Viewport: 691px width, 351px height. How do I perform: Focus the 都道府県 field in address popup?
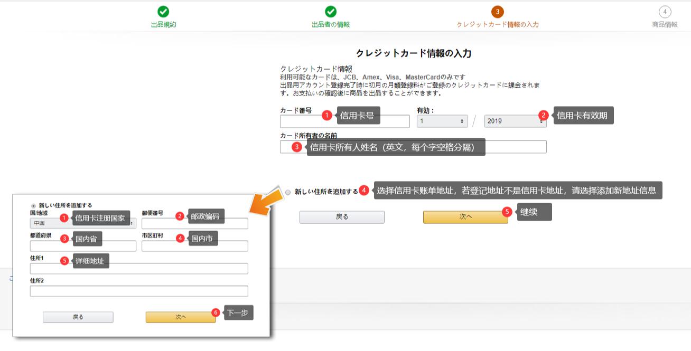[x=83, y=246]
